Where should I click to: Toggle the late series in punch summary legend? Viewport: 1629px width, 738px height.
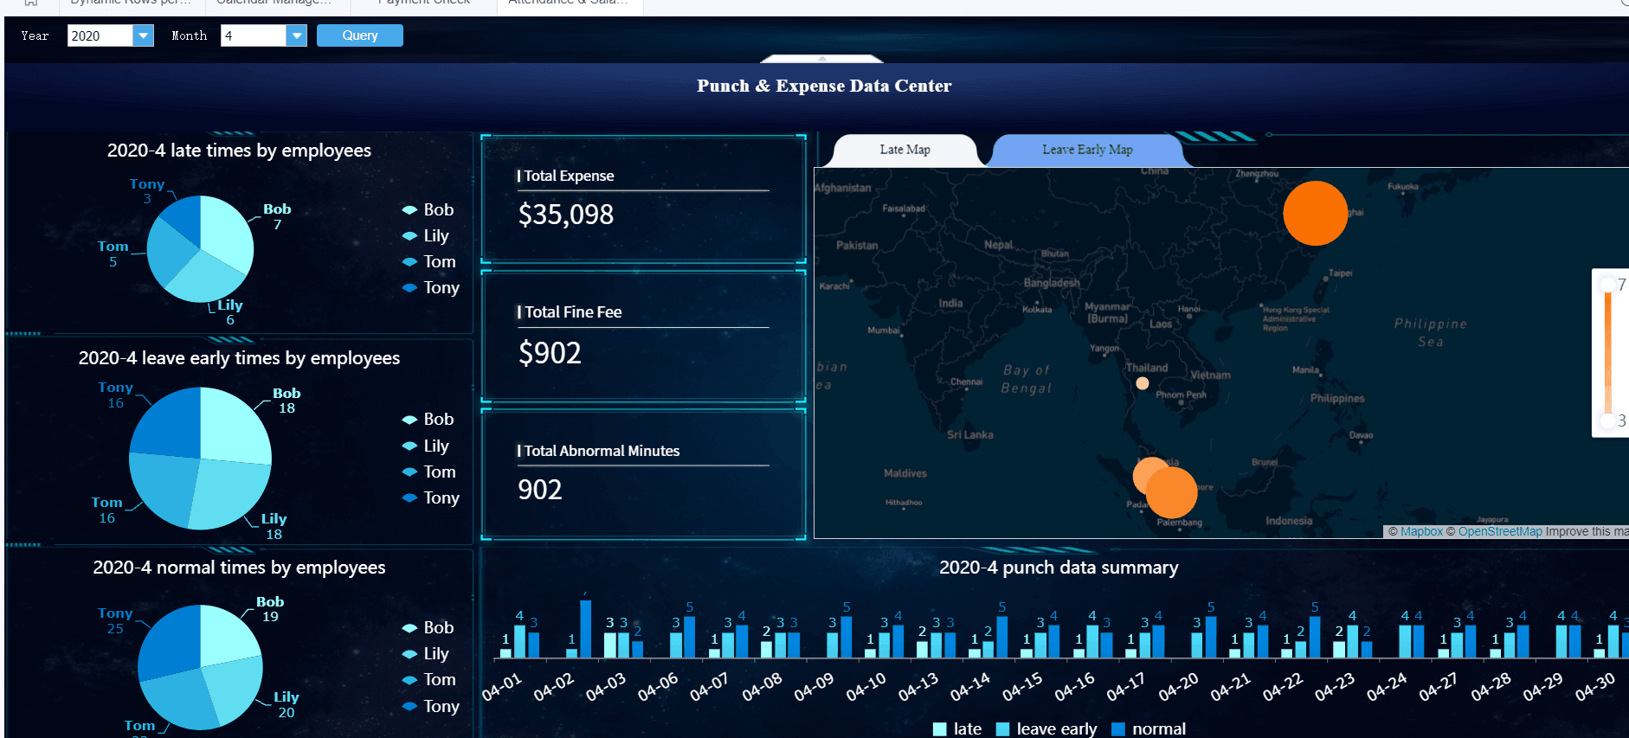(940, 729)
